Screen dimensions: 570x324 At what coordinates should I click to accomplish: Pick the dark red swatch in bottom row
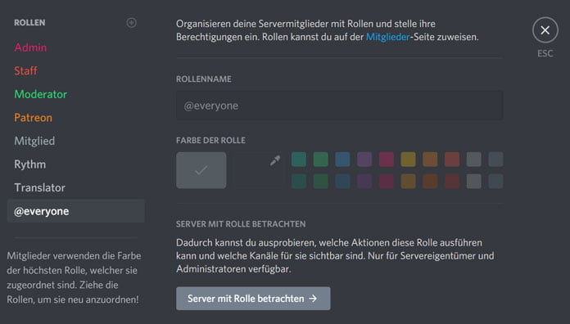(452, 182)
